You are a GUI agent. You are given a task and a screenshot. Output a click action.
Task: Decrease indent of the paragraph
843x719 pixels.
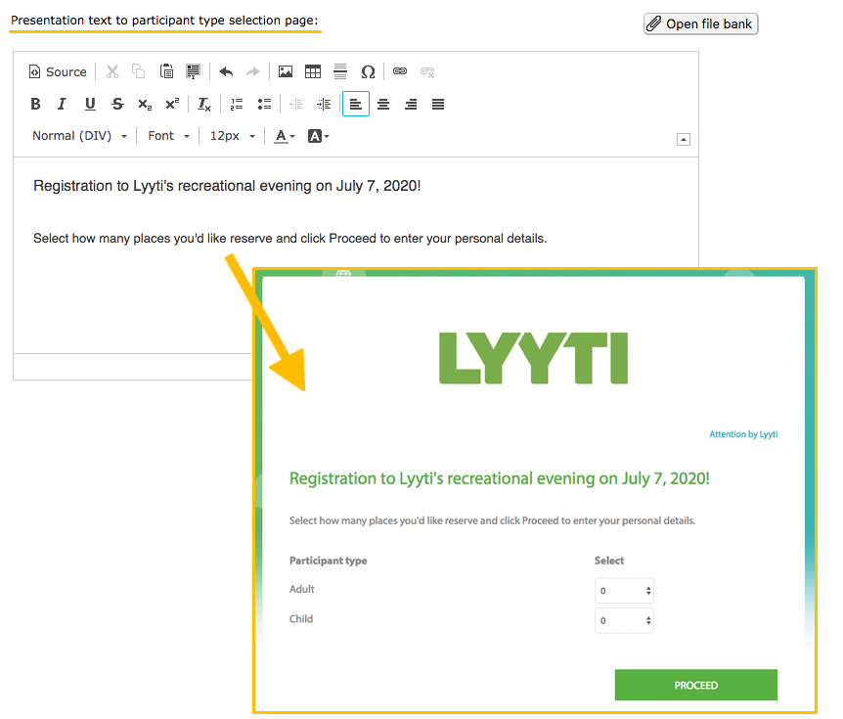pos(296,104)
